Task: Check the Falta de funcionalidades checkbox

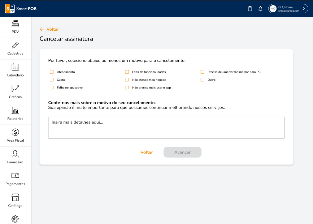Action: [127, 72]
